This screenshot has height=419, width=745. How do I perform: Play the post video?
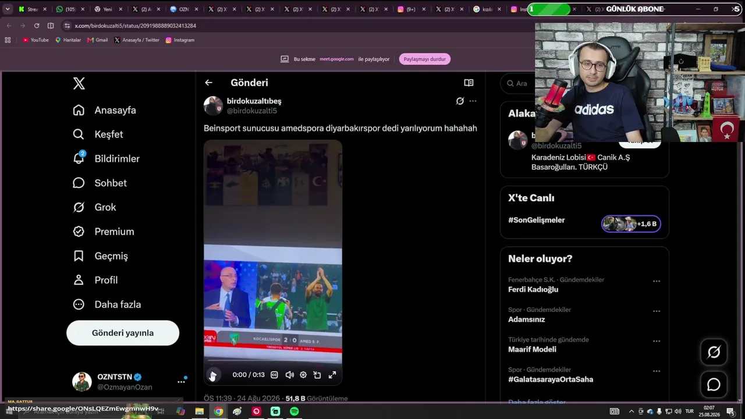[x=213, y=375]
